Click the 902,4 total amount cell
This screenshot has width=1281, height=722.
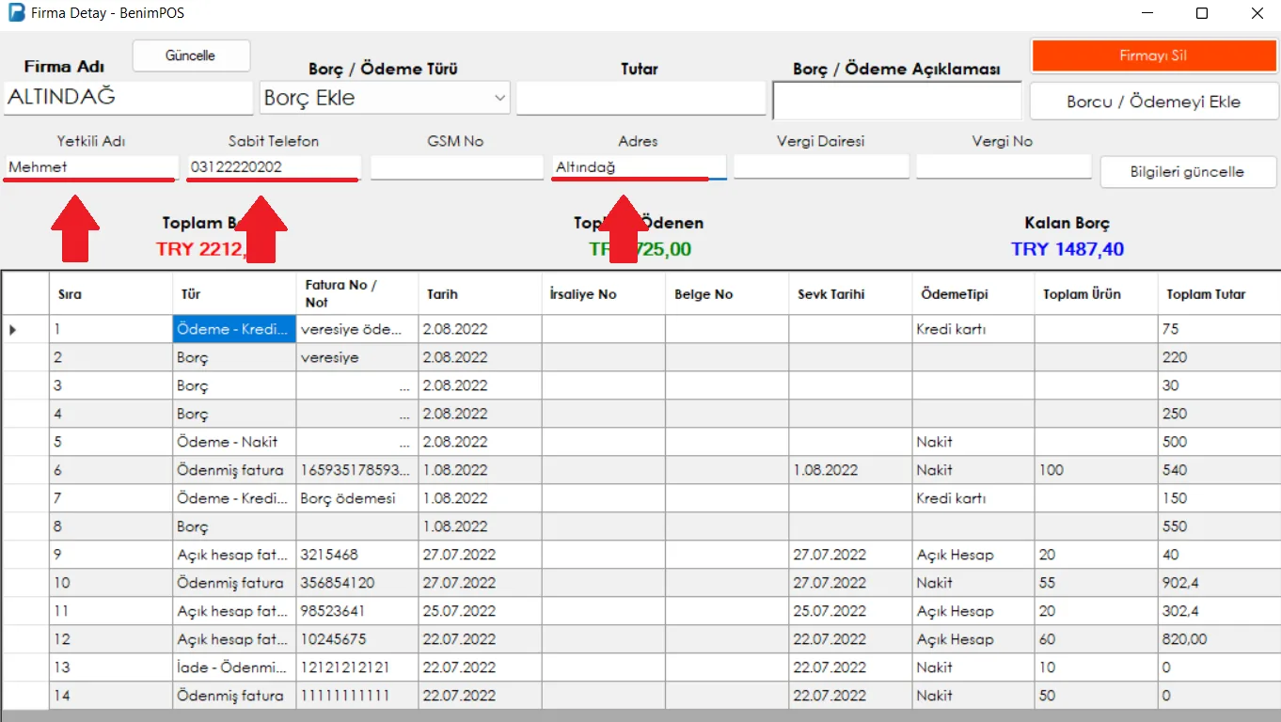pos(1220,583)
